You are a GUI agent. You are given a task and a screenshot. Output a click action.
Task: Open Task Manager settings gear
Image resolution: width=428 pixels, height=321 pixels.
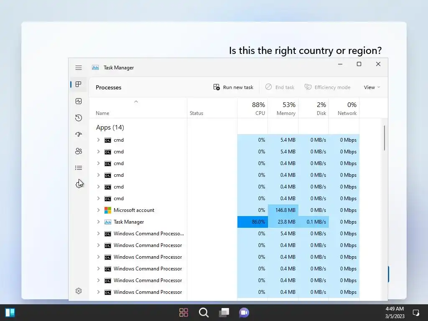79,291
